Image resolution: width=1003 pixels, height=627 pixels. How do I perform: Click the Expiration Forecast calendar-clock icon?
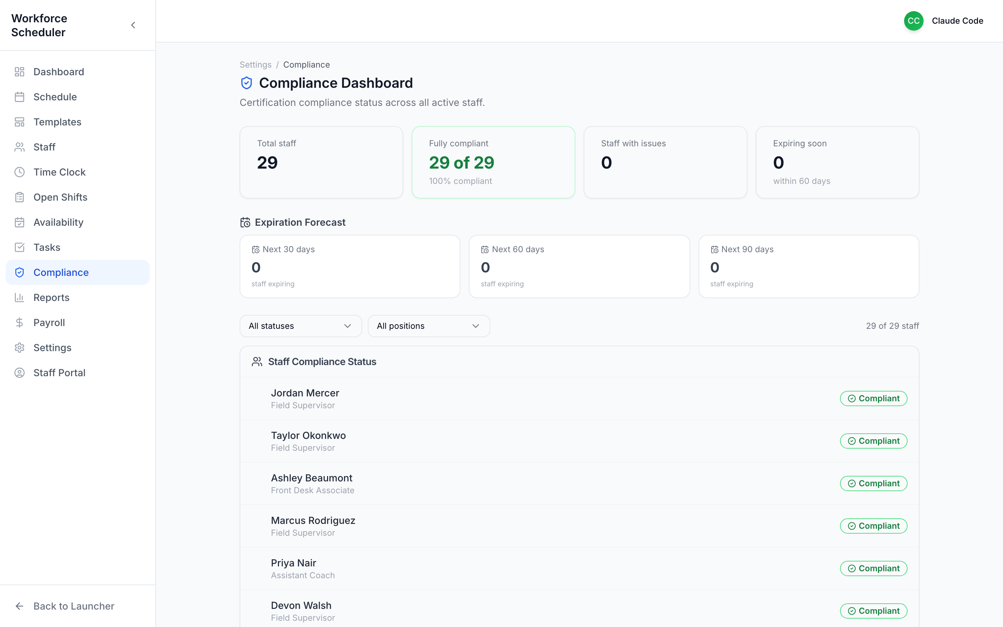click(x=246, y=223)
